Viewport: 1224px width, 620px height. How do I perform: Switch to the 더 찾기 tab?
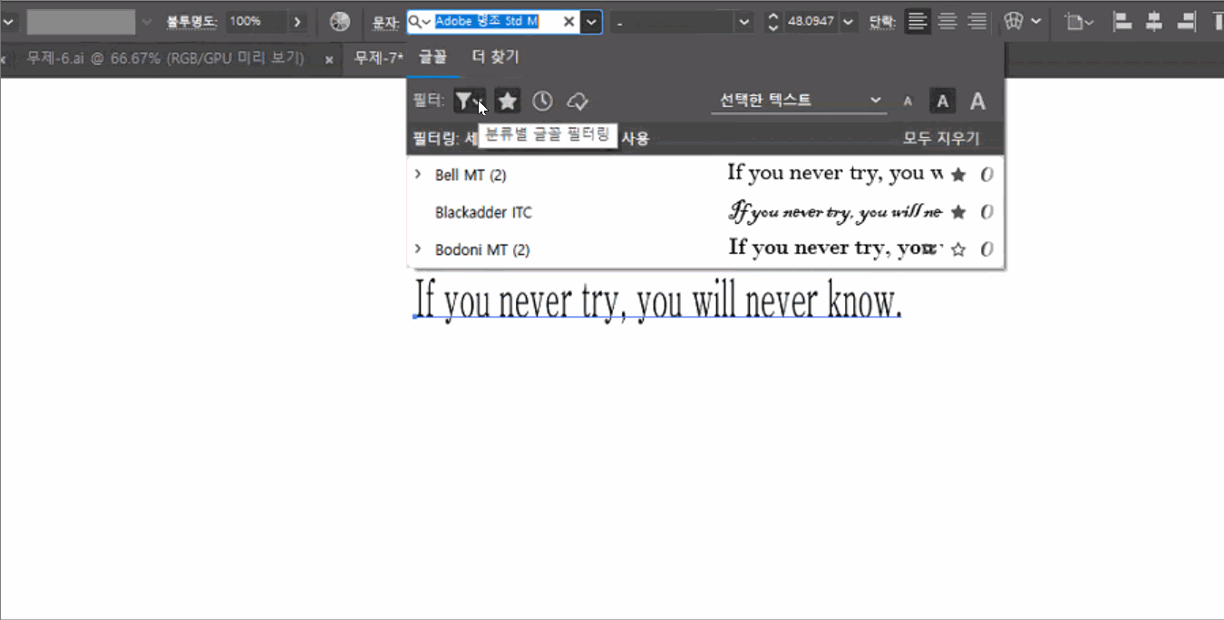click(495, 57)
